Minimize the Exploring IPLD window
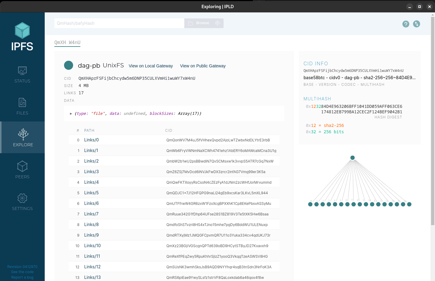The height and width of the screenshot is (281, 435). coord(410,7)
